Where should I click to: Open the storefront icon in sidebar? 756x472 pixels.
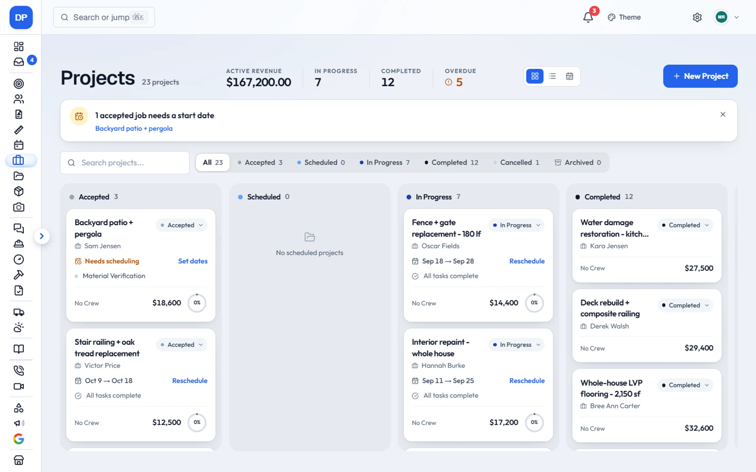click(x=19, y=460)
